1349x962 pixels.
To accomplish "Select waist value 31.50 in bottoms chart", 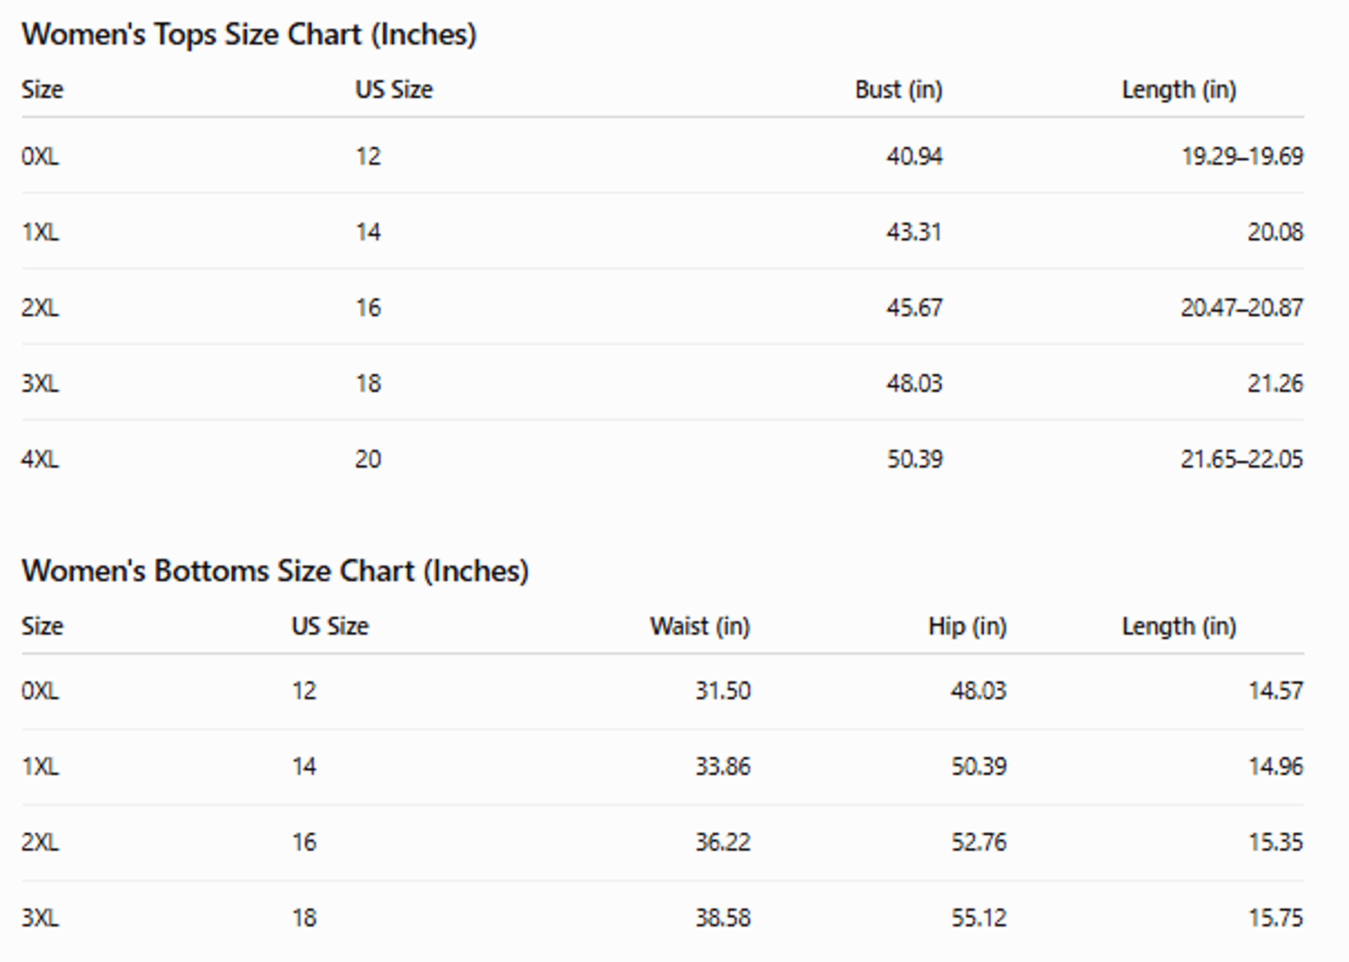I will pyautogui.click(x=723, y=691).
